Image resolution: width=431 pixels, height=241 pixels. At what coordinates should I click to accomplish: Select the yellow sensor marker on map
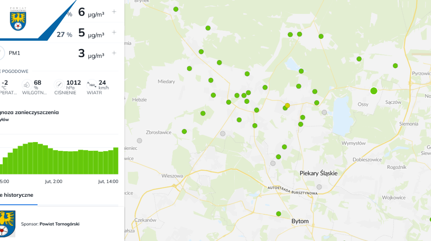287,105
